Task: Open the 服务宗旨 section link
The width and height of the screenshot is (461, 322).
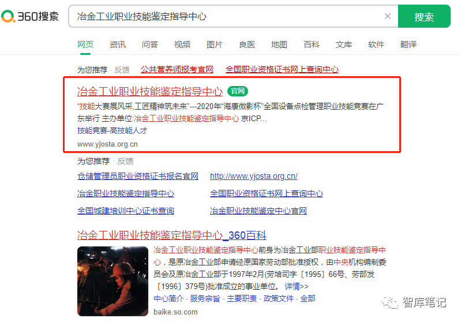Action: pos(205,298)
